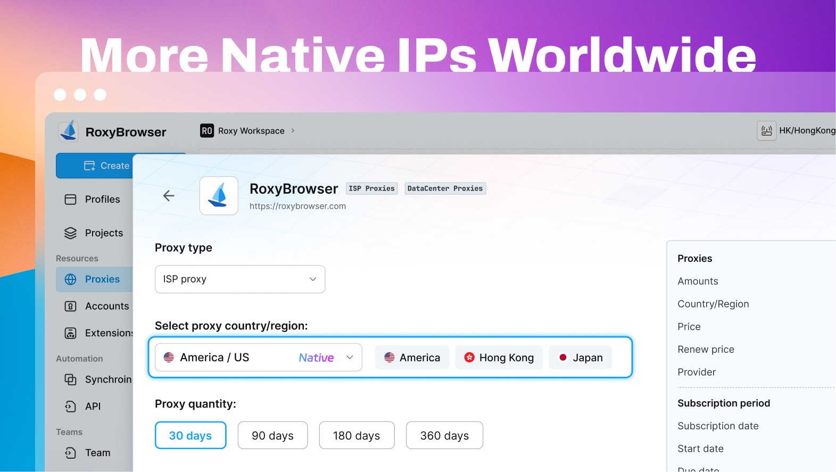The width and height of the screenshot is (836, 472).
Task: Choose the 90 days period
Action: (272, 436)
